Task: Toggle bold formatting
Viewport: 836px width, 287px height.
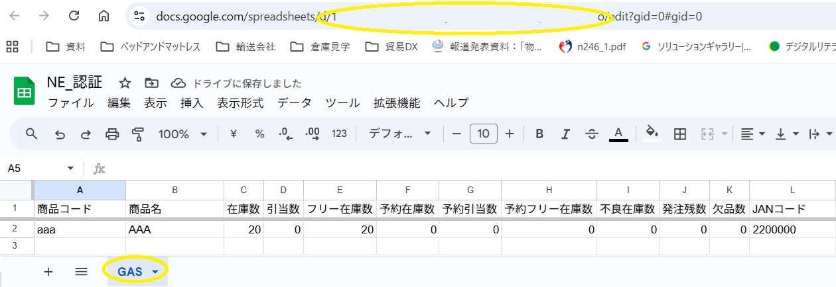Action: [x=539, y=134]
